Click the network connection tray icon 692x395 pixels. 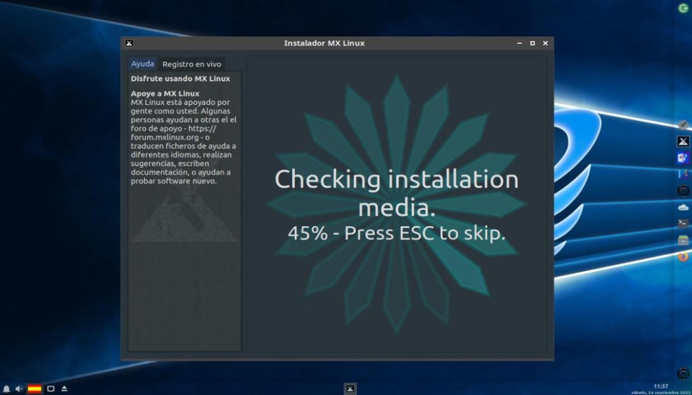tap(51, 389)
